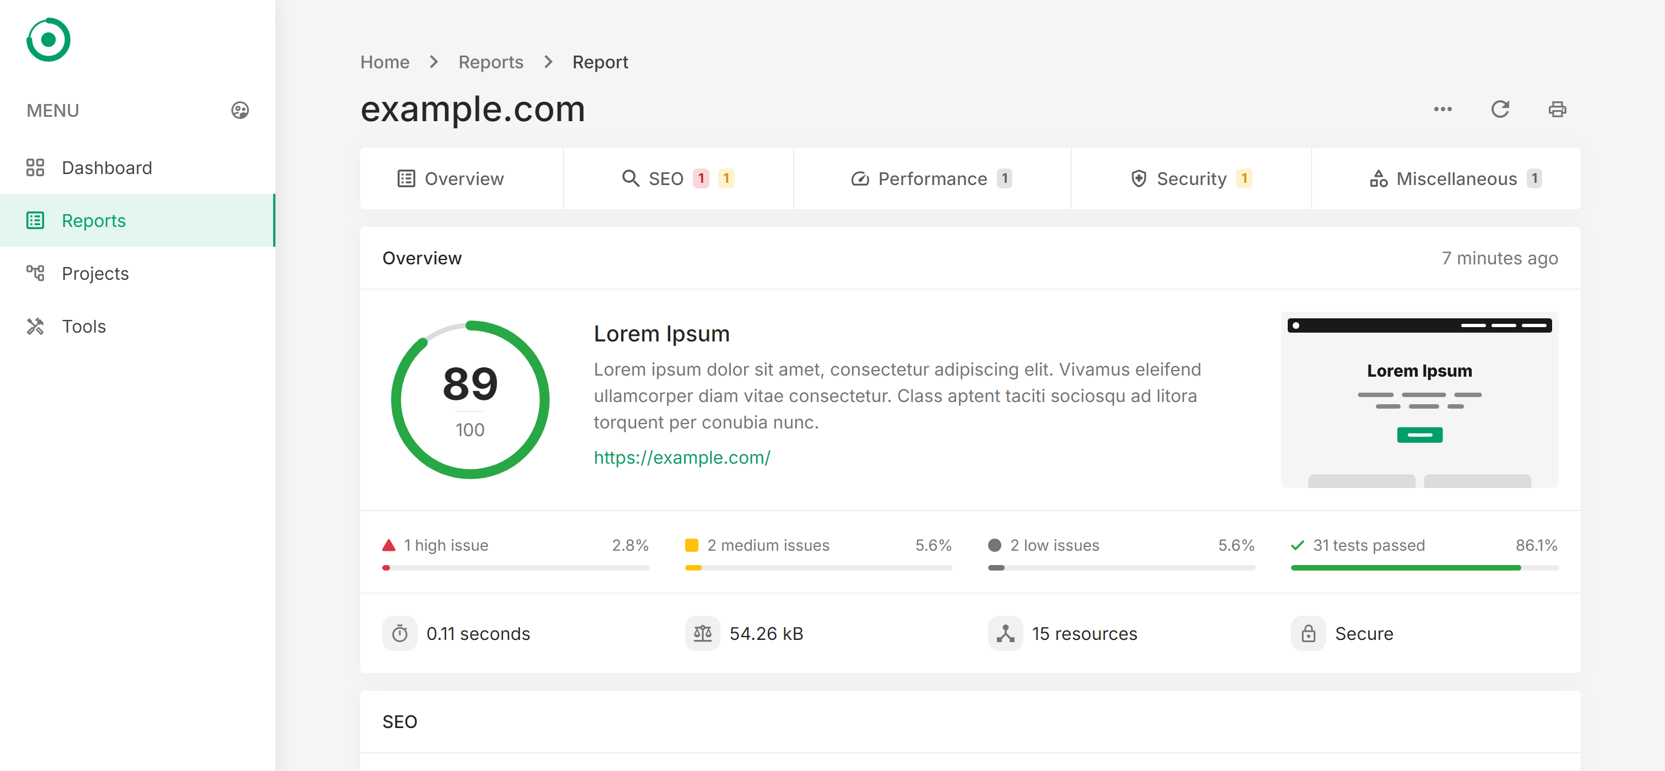
Task: Click the refresh/reload report icon
Action: 1500,108
